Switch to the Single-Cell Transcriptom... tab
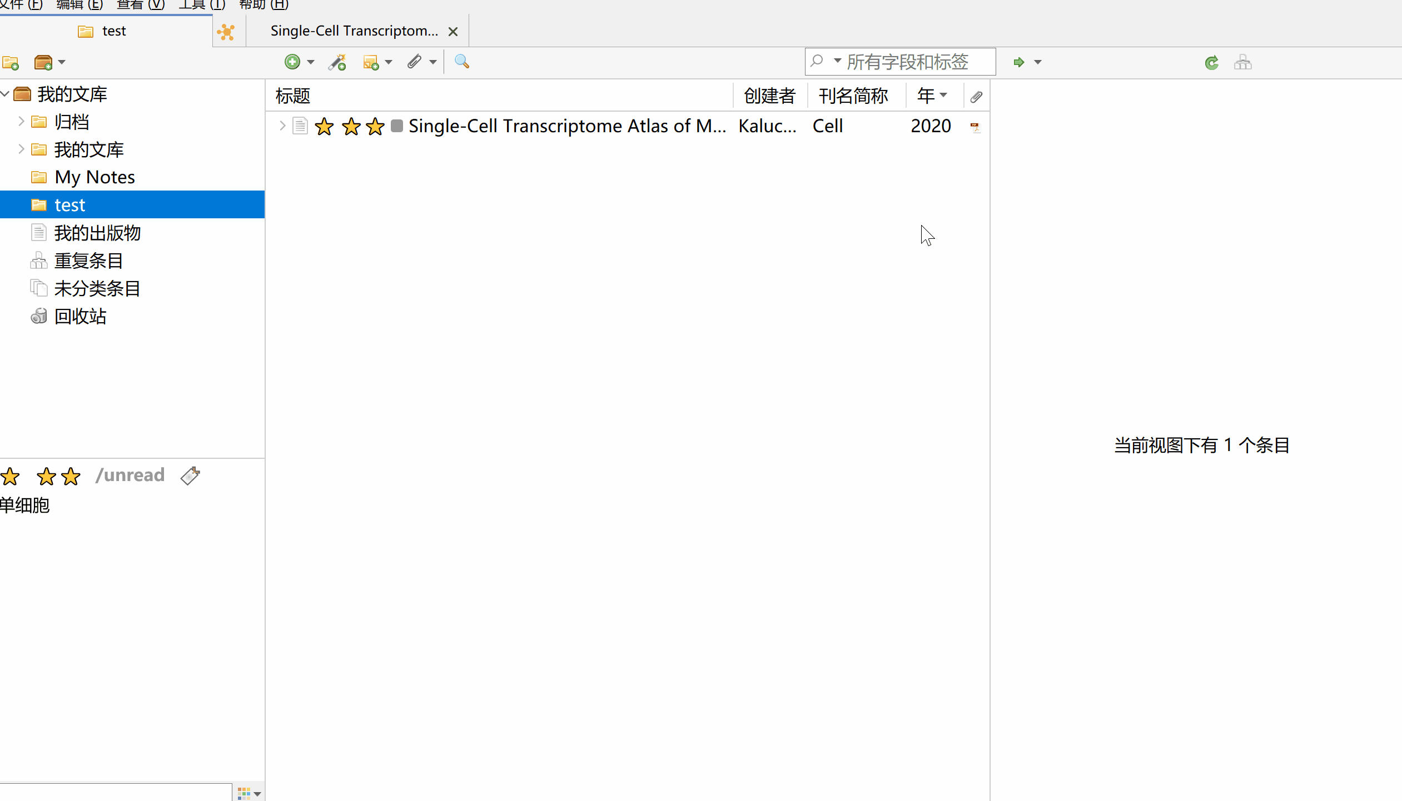This screenshot has height=801, width=1402. coord(354,31)
